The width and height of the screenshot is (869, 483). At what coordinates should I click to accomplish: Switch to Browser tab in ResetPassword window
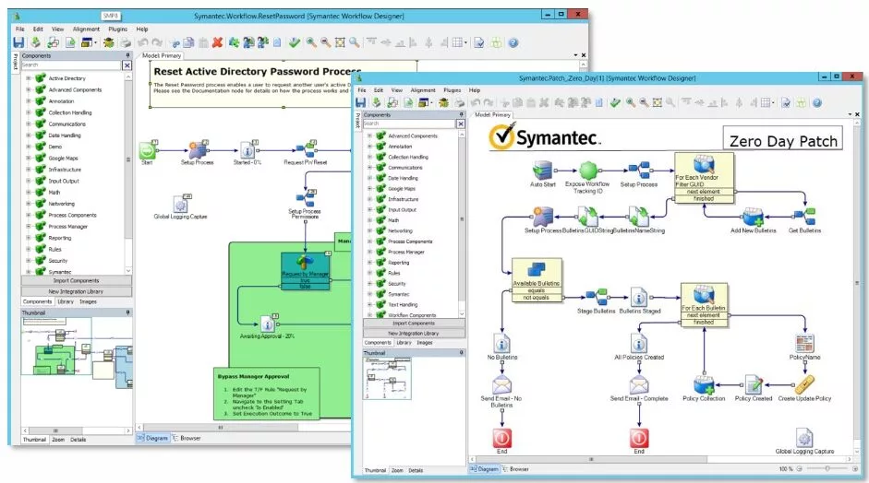coord(189,438)
